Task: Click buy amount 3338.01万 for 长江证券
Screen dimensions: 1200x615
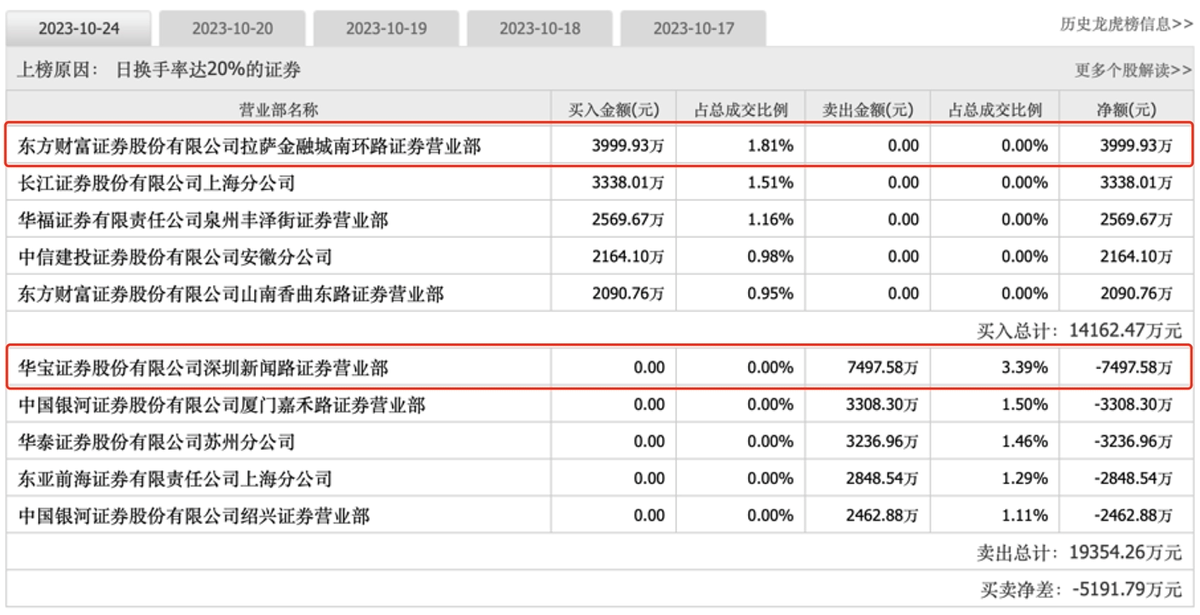Action: pos(629,181)
